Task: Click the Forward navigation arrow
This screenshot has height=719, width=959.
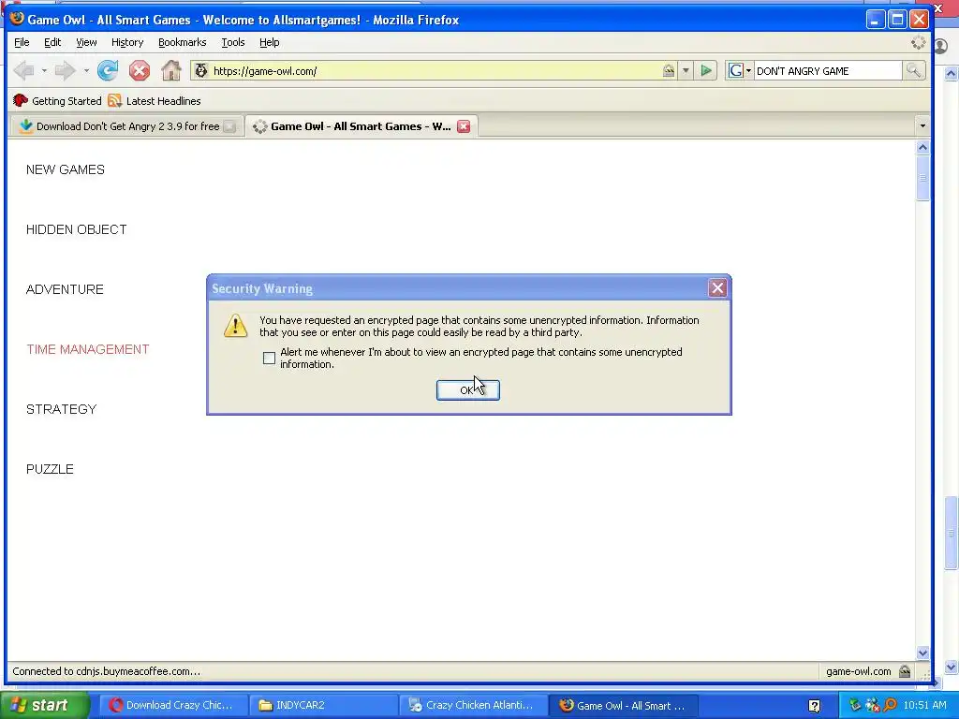Action: (65, 71)
